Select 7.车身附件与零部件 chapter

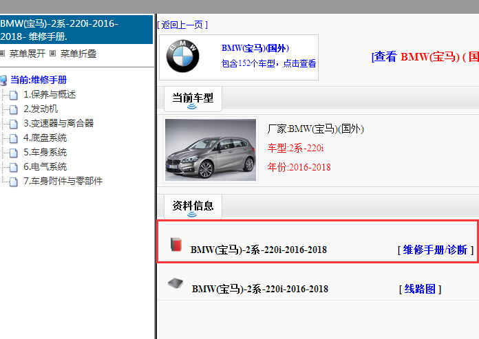(x=63, y=181)
